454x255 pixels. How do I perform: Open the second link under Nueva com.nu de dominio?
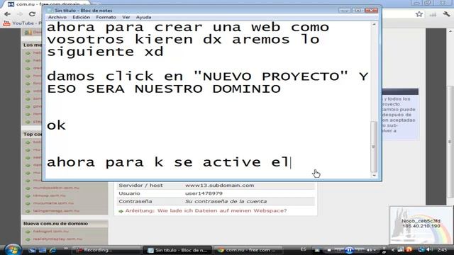[57, 239]
